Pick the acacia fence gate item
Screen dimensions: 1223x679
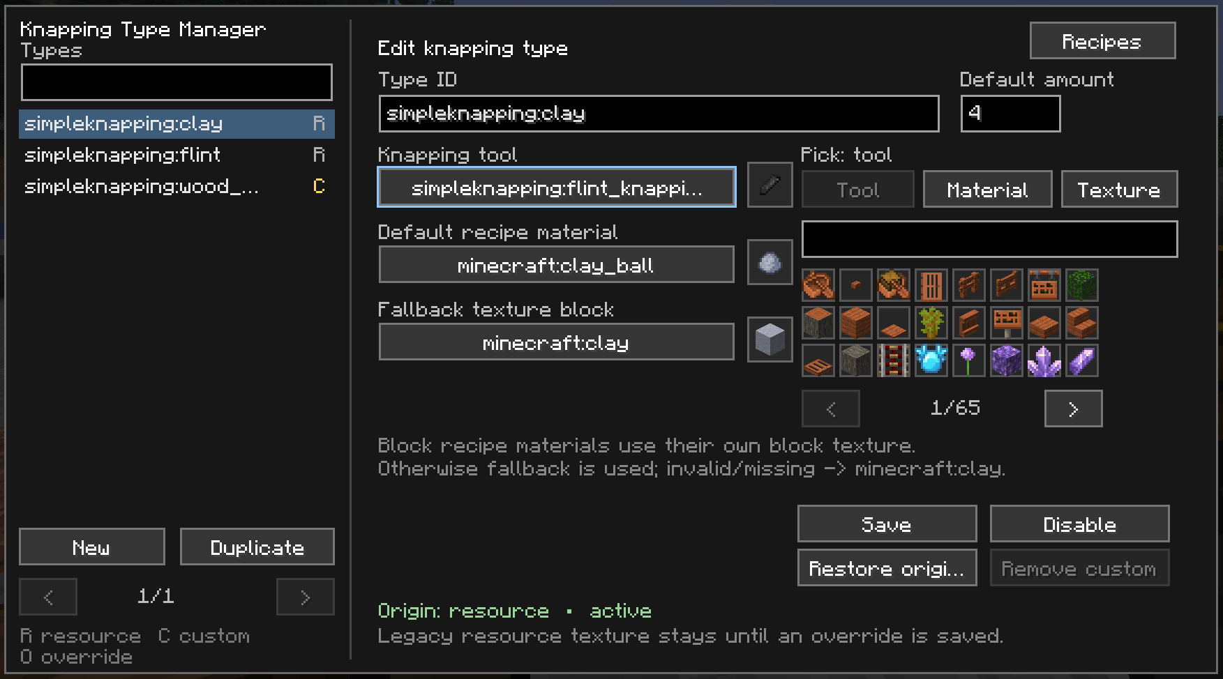point(1007,285)
